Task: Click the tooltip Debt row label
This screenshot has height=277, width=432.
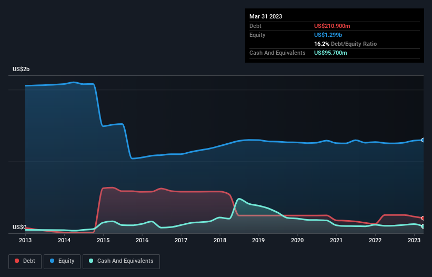Action: pyautogui.click(x=255, y=26)
